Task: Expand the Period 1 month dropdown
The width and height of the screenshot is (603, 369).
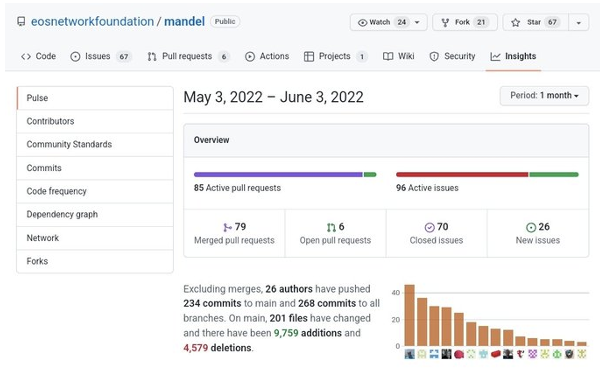Action: click(544, 96)
